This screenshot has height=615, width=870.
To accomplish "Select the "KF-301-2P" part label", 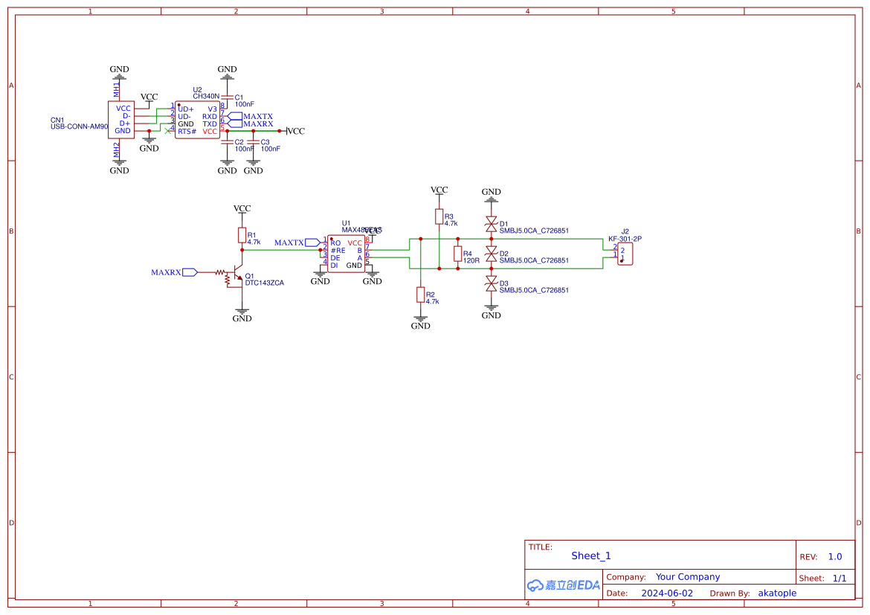I will point(625,239).
